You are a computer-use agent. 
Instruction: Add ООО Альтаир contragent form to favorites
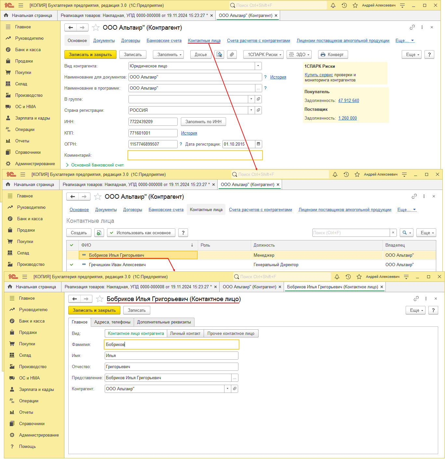[96, 28]
